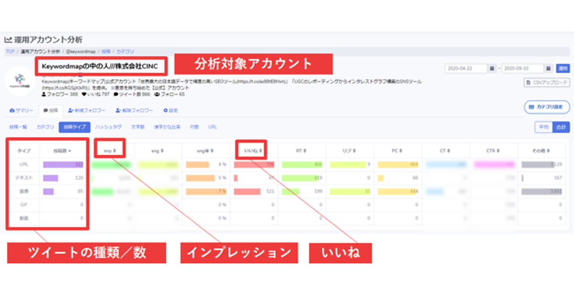The image size is (574, 301).
Task: Click the heart icon beside いいね 797
Action: pyautogui.click(x=84, y=95)
